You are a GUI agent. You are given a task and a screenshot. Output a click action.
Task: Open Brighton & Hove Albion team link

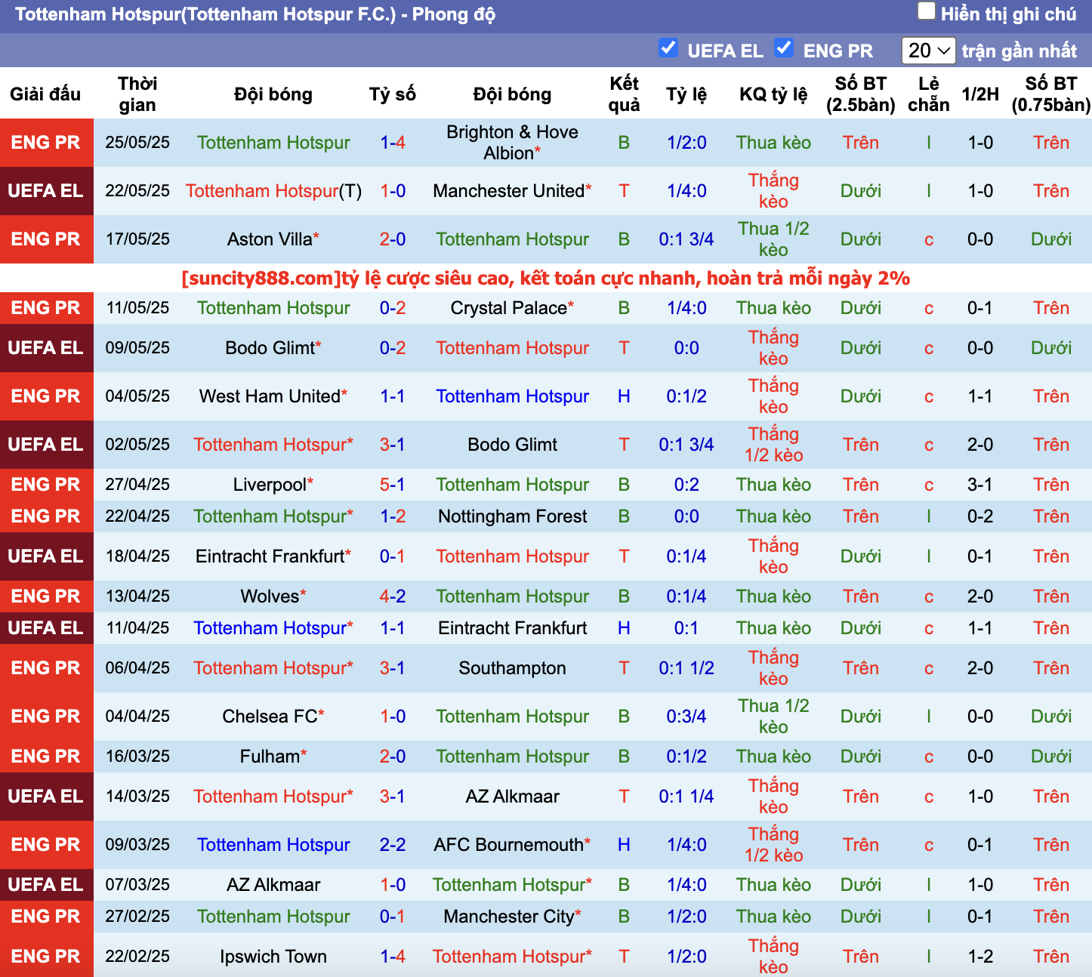click(512, 143)
